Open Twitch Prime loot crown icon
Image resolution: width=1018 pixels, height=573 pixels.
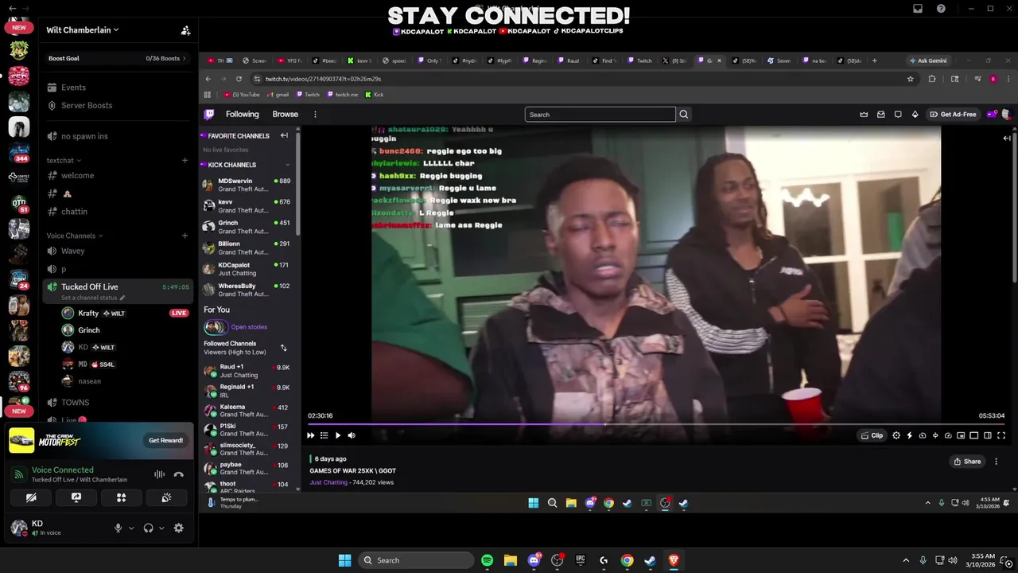864,115
